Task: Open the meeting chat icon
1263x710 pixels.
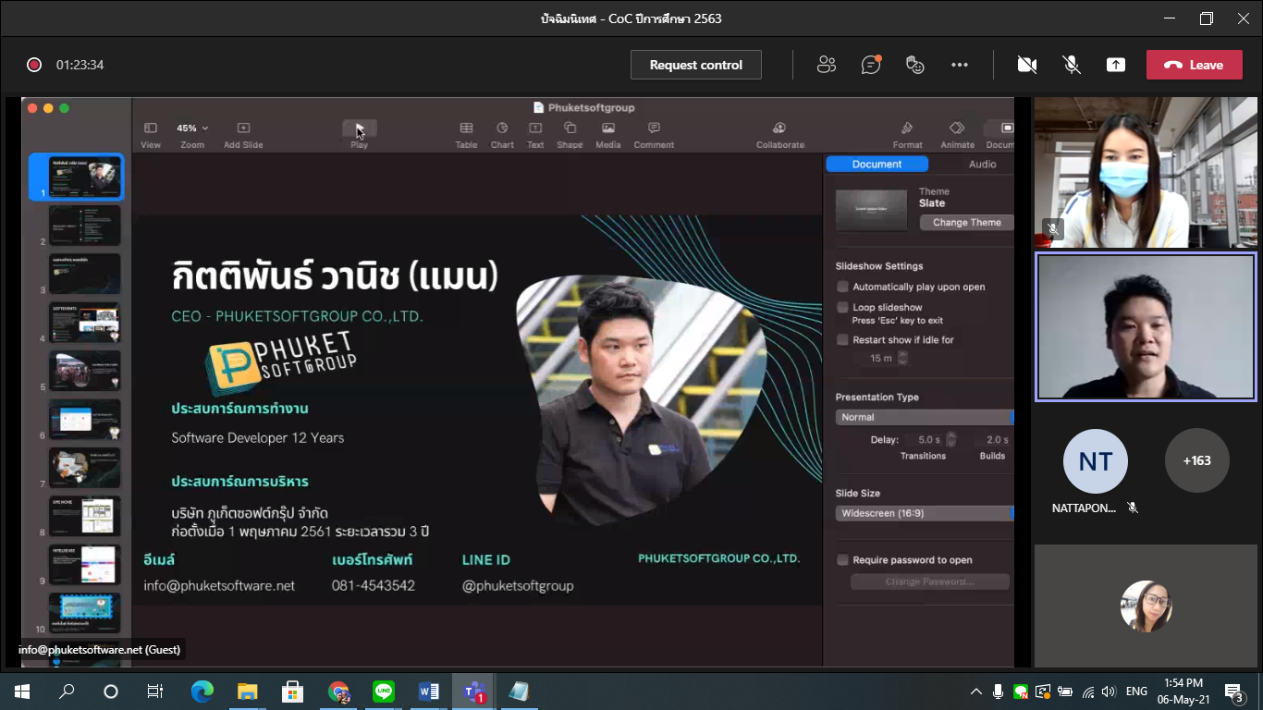Action: pos(871,65)
